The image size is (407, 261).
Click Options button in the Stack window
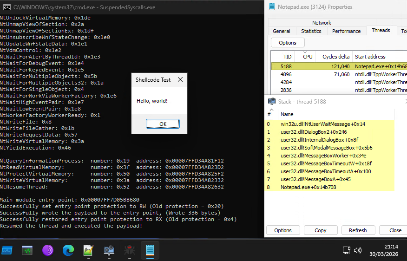pyautogui.click(x=283, y=230)
